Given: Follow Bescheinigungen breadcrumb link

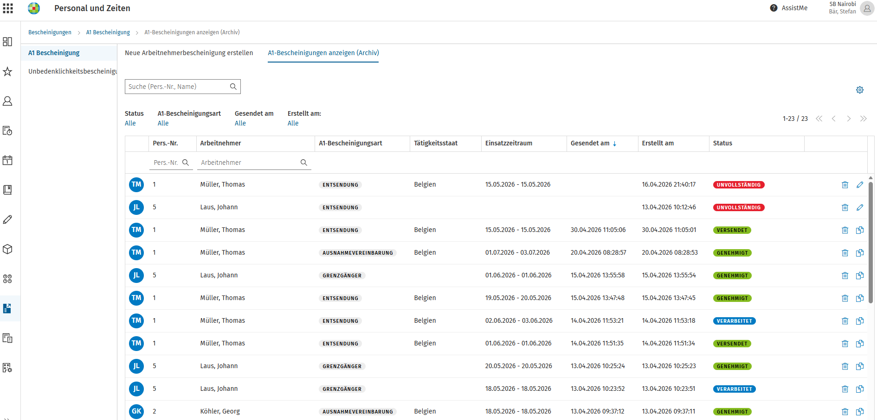Looking at the screenshot, I should (x=50, y=32).
